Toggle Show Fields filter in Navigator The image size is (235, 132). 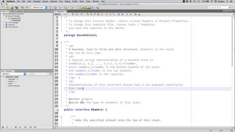[x=7, y=127]
